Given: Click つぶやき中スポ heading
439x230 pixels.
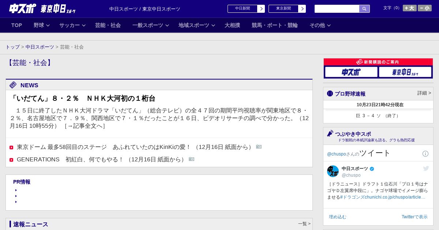Looking at the screenshot, I should [x=353, y=134].
